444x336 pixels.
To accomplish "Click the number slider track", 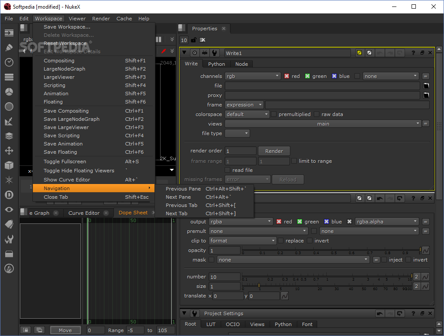I will [x=327, y=276].
